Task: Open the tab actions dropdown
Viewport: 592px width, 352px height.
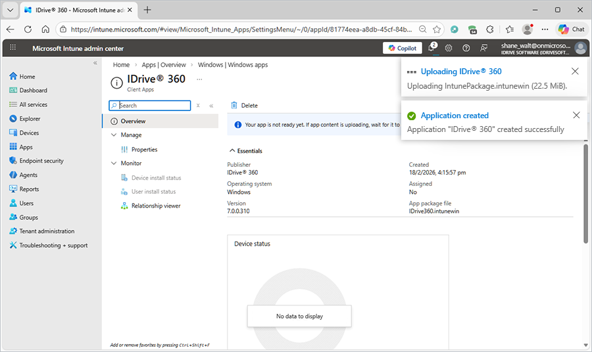Action: point(11,10)
